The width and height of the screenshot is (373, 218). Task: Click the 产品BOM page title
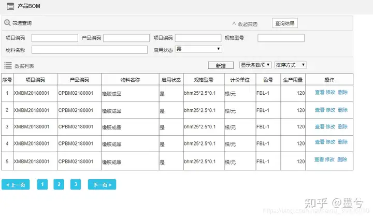point(29,6)
